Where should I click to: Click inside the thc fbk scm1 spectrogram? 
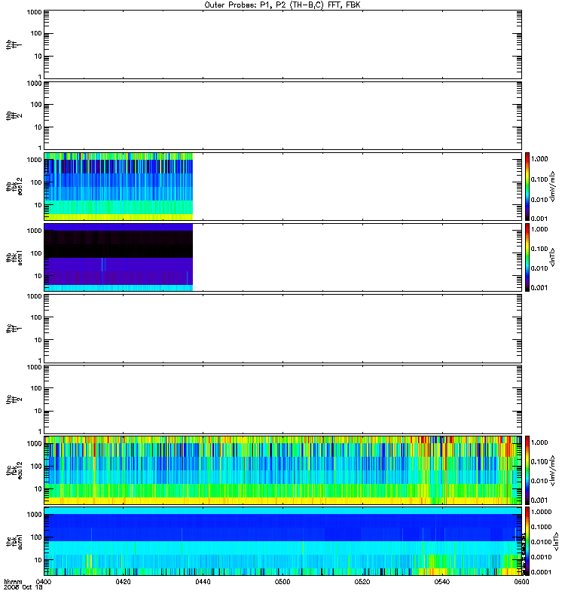point(283,541)
